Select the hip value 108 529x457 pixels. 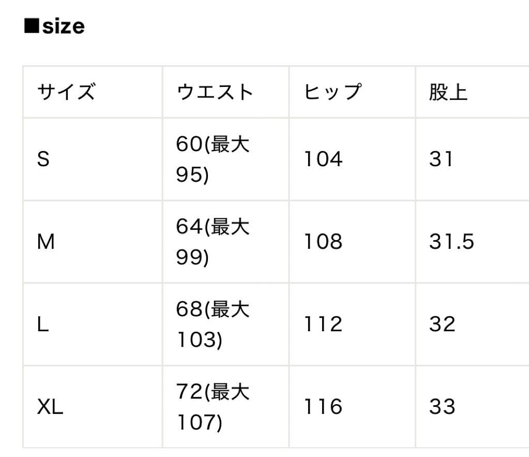point(323,242)
